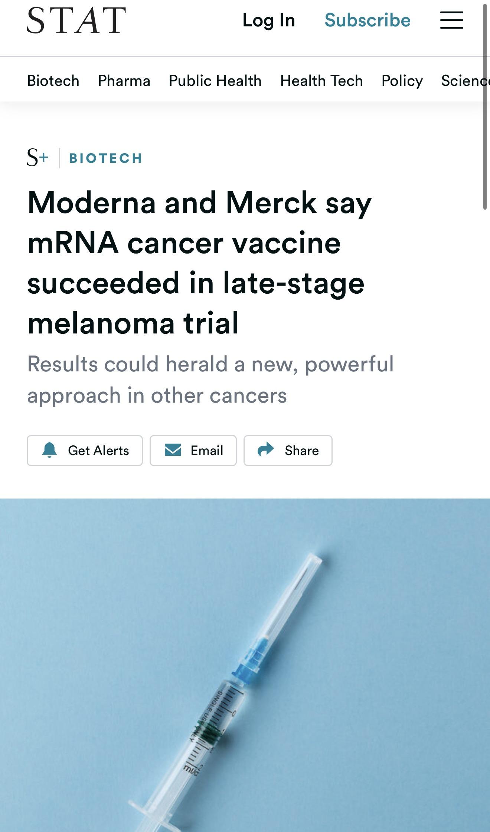
Task: Click the Subscribe link
Action: pyautogui.click(x=367, y=20)
